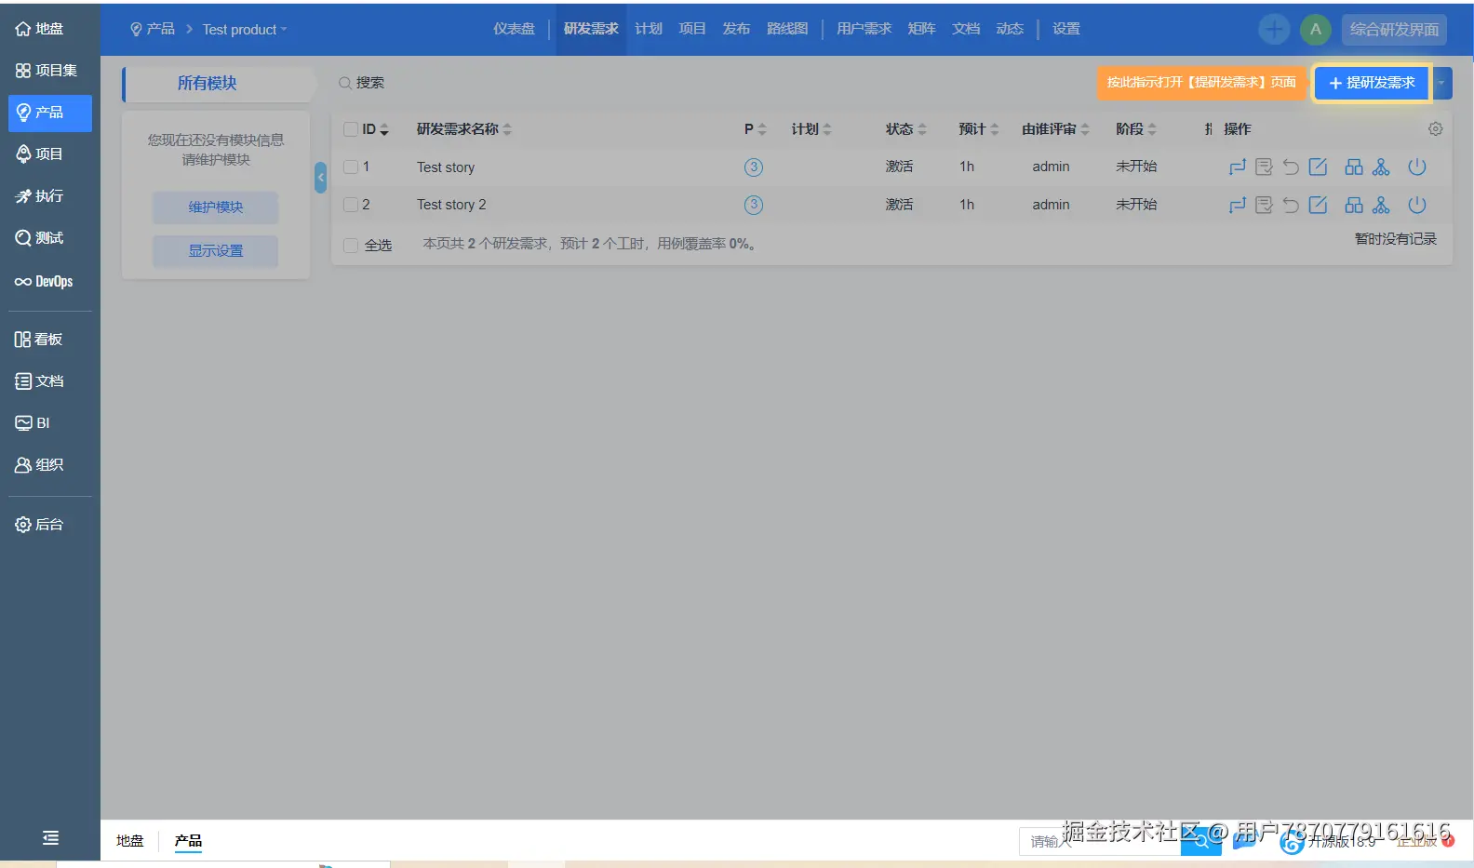Screen dimensions: 1474x868
Task: Sort by 状态 status column
Action: point(906,129)
